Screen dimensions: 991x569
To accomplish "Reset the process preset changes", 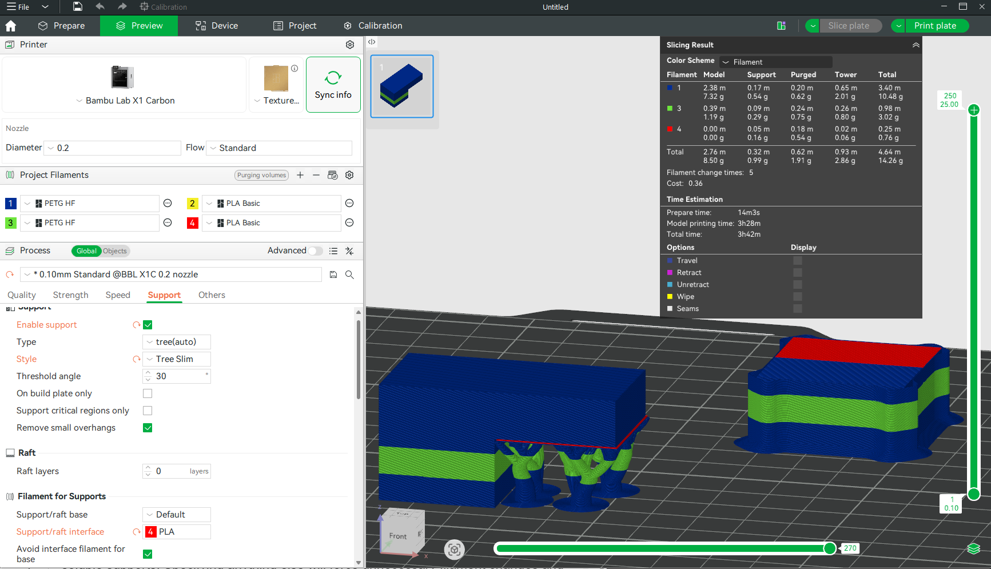I will click(10, 275).
